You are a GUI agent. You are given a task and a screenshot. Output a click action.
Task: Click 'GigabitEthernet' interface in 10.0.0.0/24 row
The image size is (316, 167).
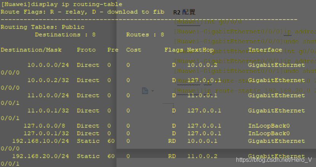point(276,65)
